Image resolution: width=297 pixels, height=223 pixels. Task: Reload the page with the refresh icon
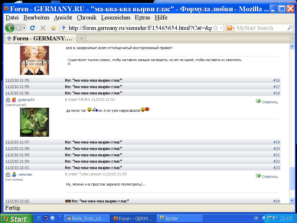(x=32, y=28)
